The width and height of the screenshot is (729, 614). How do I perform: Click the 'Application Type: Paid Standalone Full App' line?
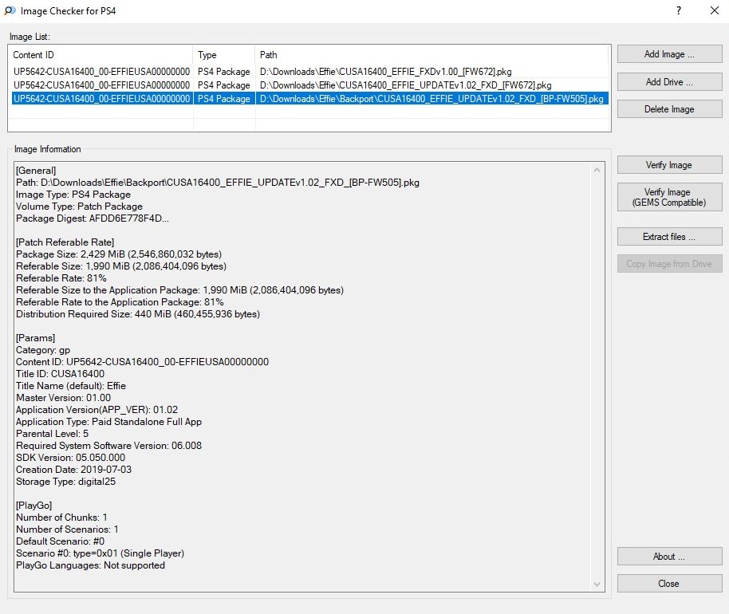[108, 422]
